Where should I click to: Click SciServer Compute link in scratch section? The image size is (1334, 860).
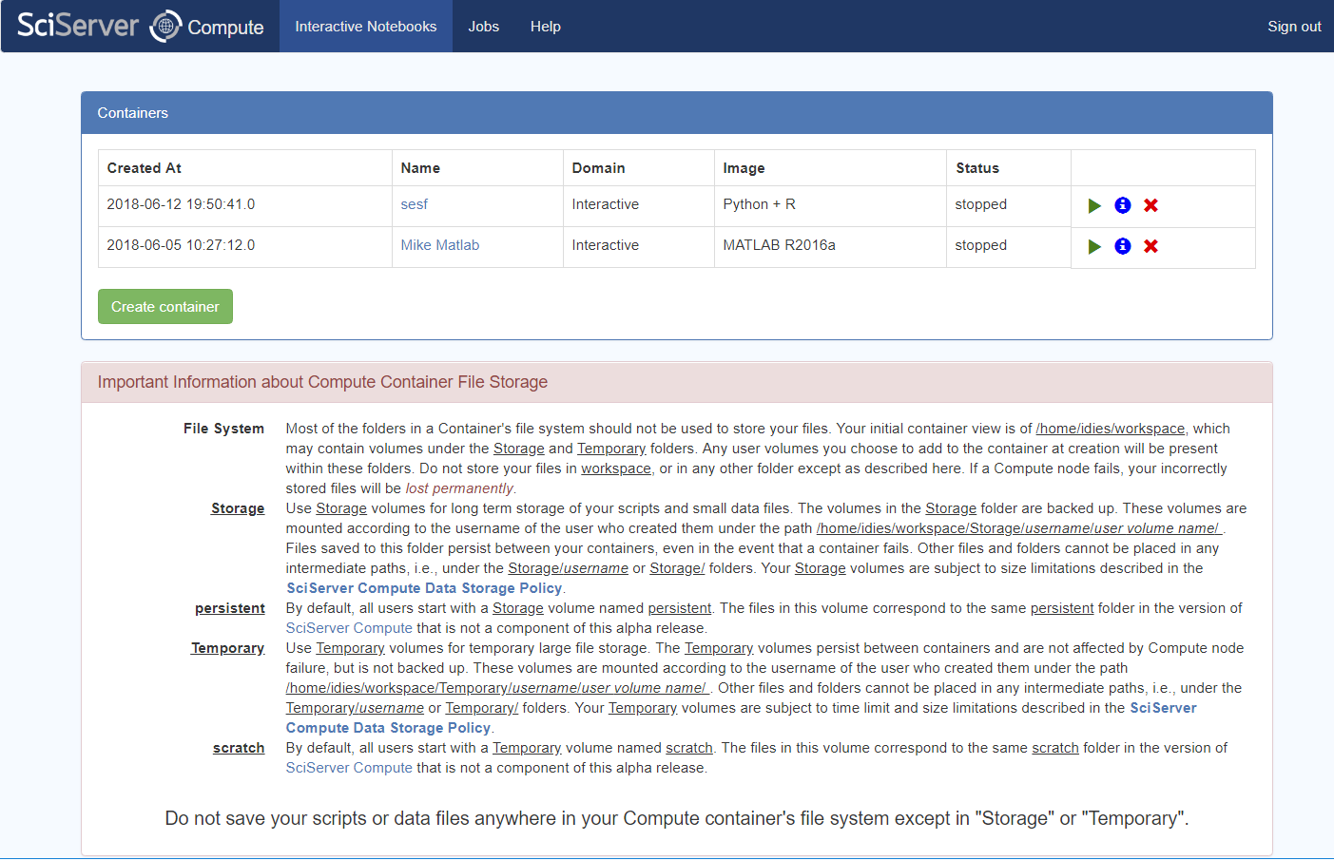pyautogui.click(x=349, y=768)
